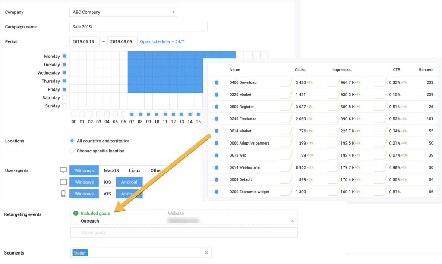Toggle the Tuesday checkbox
The image size is (442, 264).
[x=65, y=65]
